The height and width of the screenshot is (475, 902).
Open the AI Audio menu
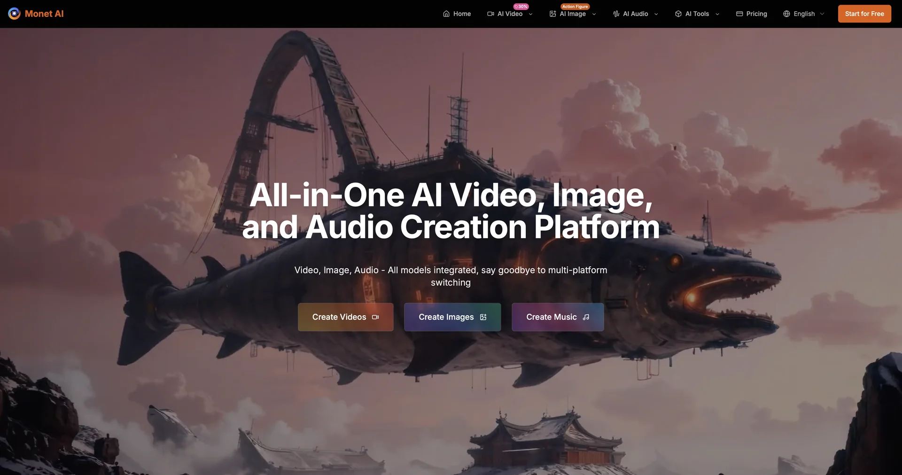coord(636,14)
